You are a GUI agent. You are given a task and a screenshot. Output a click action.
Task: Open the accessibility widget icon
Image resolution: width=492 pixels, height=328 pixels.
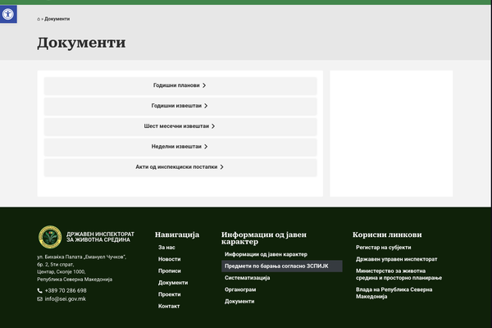[x=8, y=14]
